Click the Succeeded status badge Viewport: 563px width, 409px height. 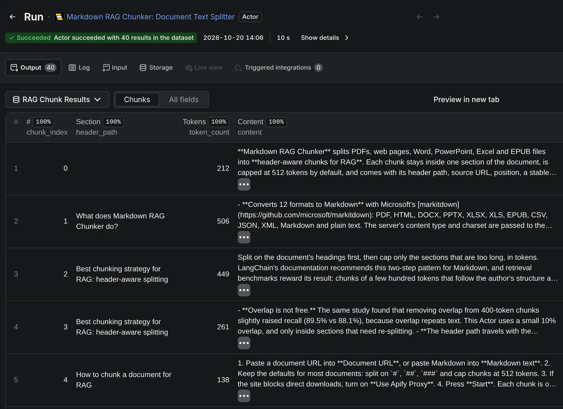[101, 38]
